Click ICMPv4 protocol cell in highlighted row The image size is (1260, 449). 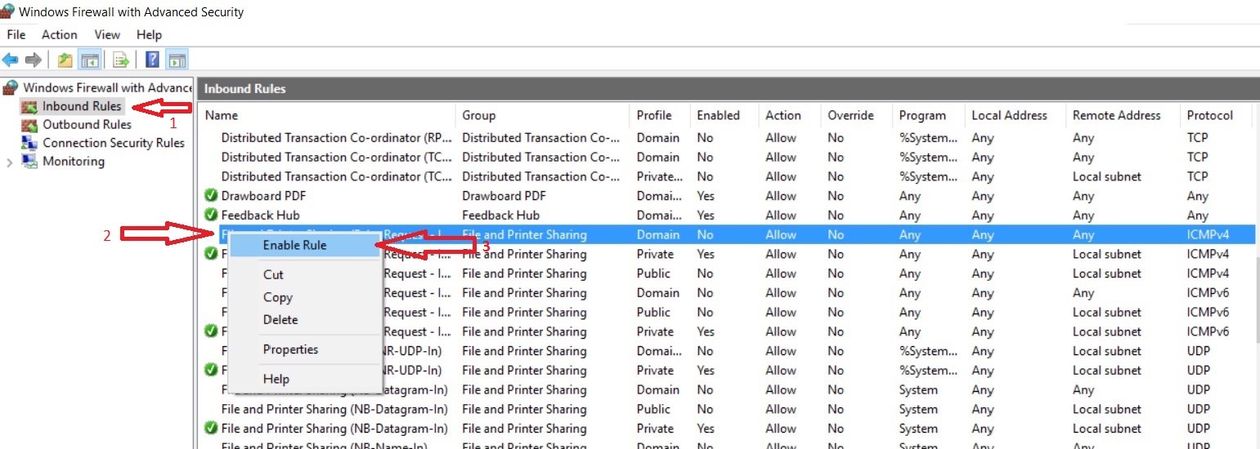[1208, 235]
